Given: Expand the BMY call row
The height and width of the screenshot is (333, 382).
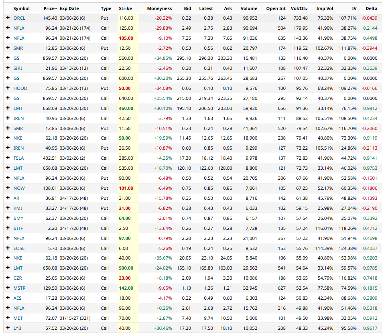Looking at the screenshot, I should (x=8, y=218).
